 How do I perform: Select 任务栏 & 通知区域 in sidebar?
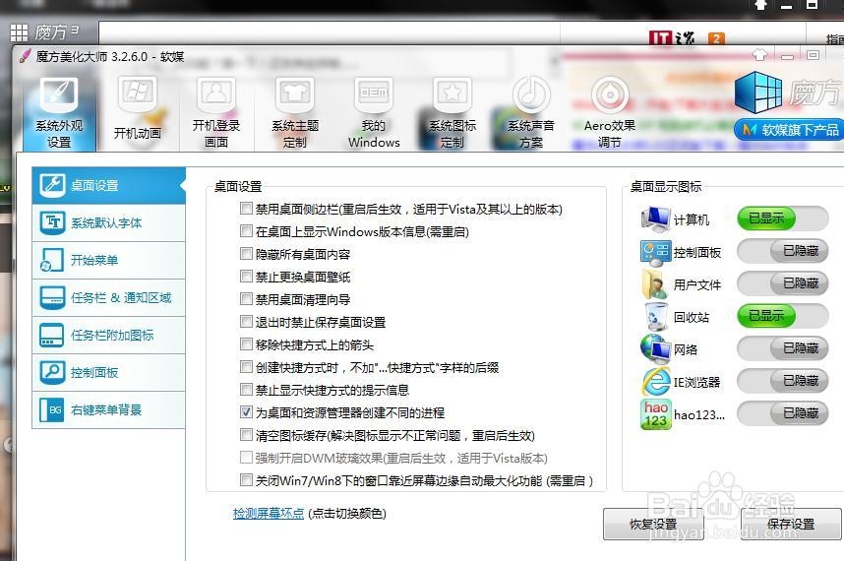[x=108, y=298]
